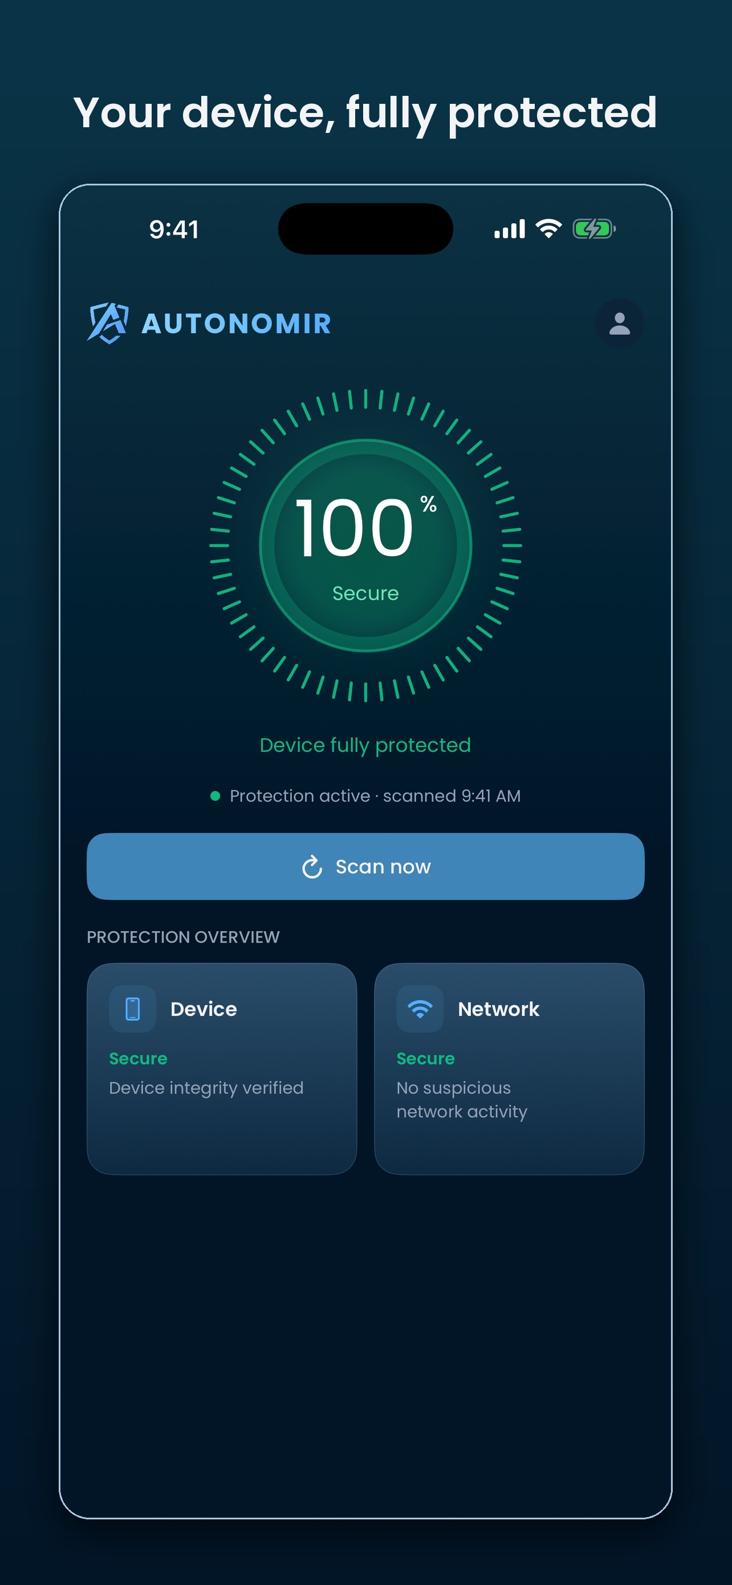
Task: Tap the 100% Secure gauge
Action: [365, 545]
